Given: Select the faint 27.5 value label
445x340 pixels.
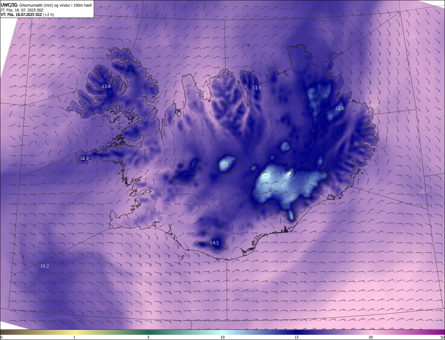Looking at the screenshot, I should 374,105.
